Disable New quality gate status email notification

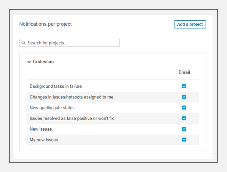(x=184, y=108)
